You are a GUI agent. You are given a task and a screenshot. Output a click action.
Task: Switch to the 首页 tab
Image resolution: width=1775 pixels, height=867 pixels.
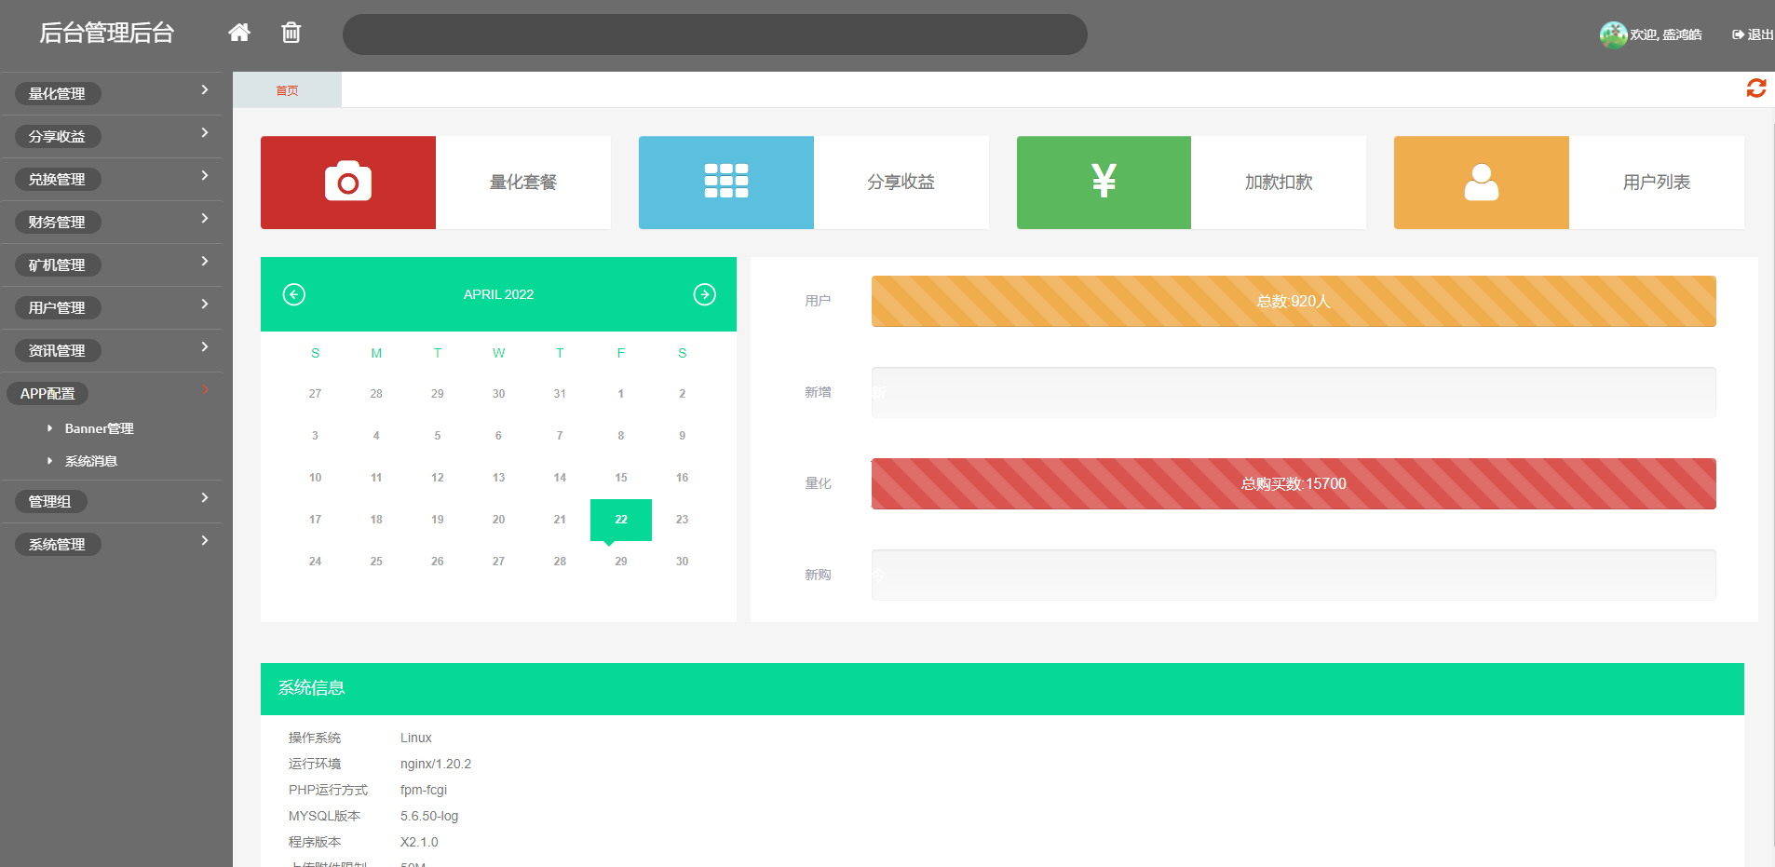287,89
